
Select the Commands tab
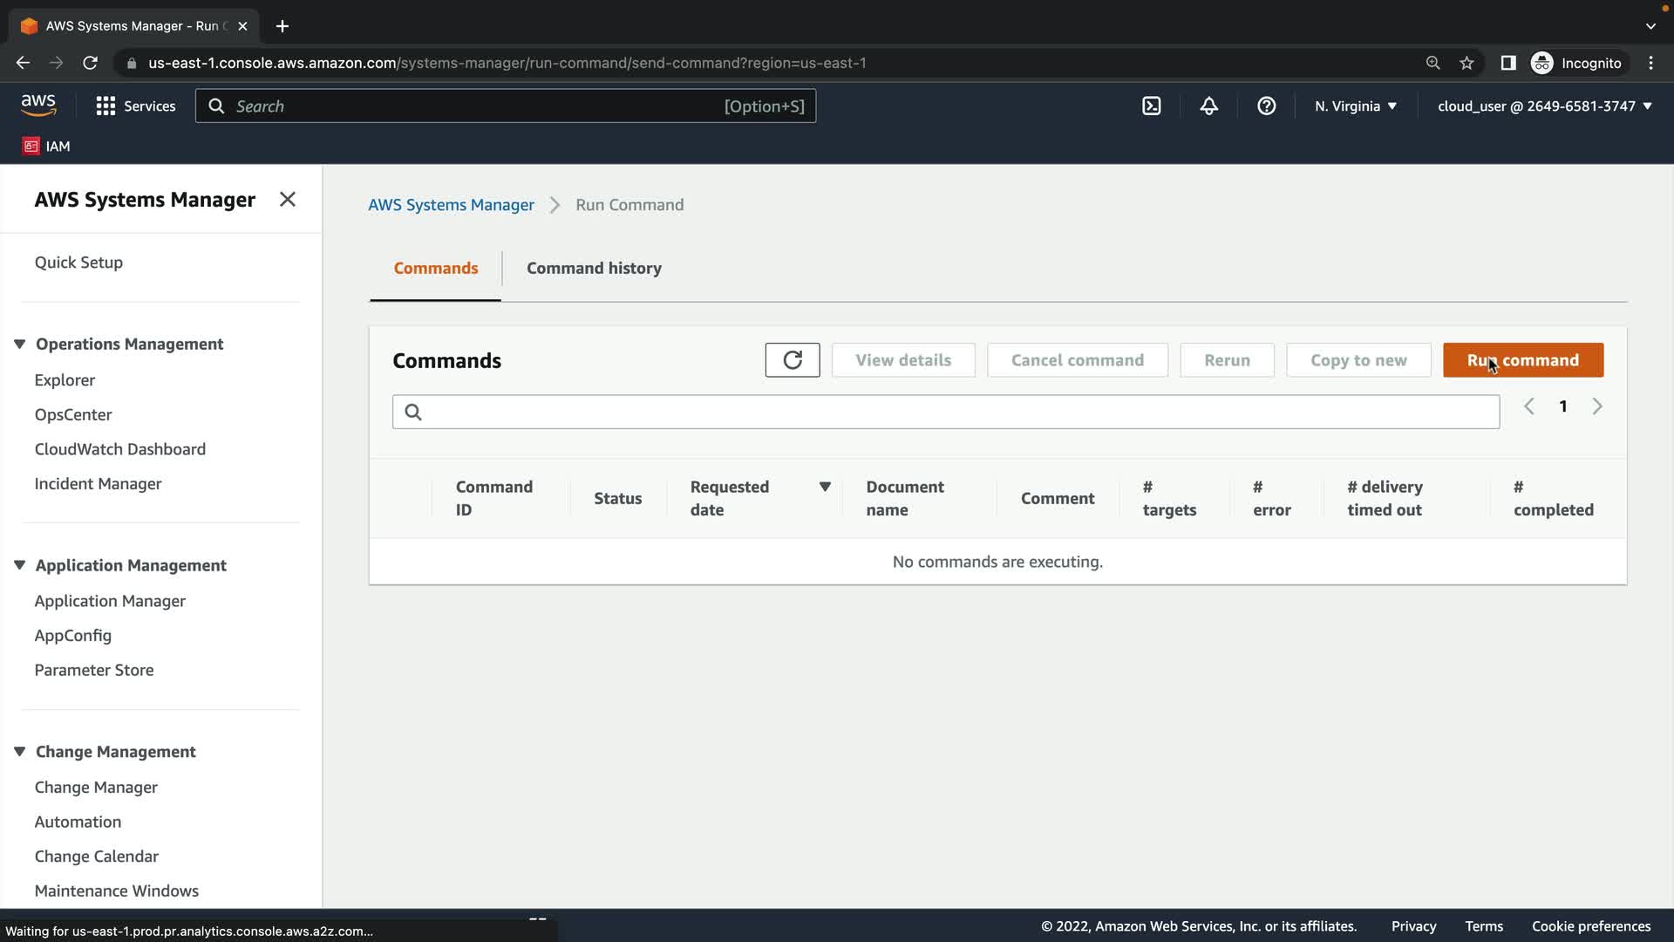[x=435, y=269]
